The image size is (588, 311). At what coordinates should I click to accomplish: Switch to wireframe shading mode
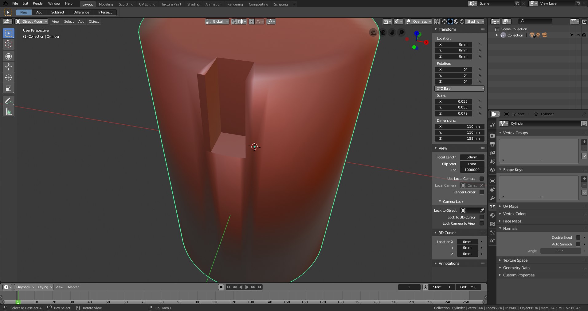[x=445, y=21]
